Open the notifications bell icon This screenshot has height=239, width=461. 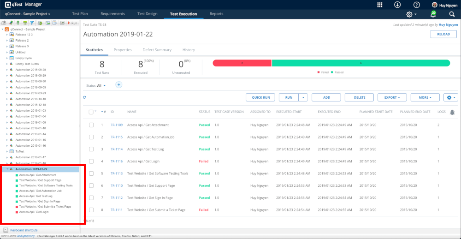click(433, 14)
